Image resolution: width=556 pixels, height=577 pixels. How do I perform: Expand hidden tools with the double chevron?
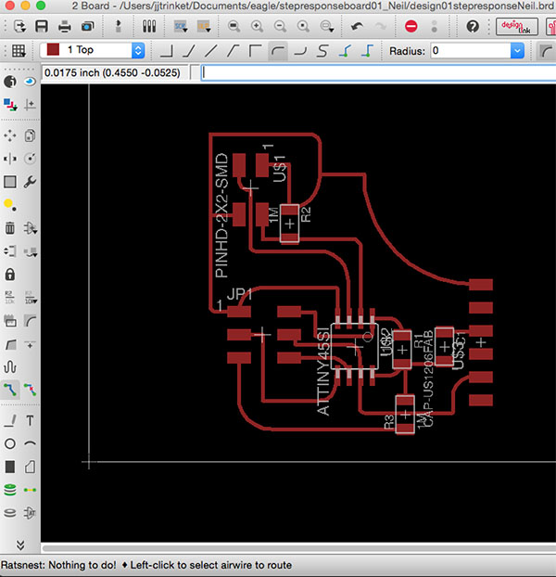(x=20, y=544)
